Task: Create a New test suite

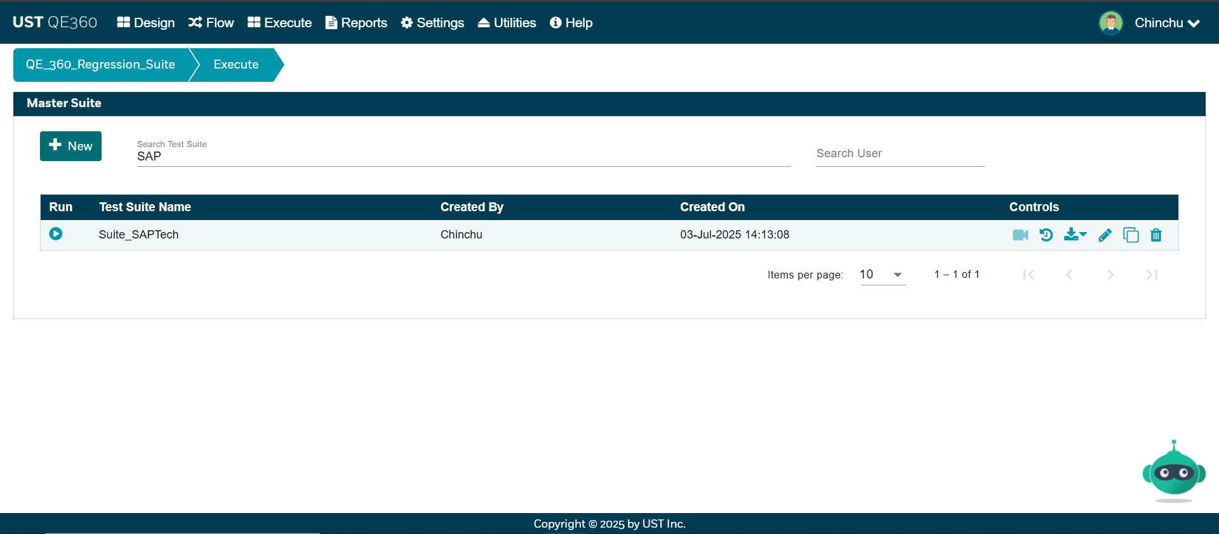Action: pyautogui.click(x=70, y=146)
